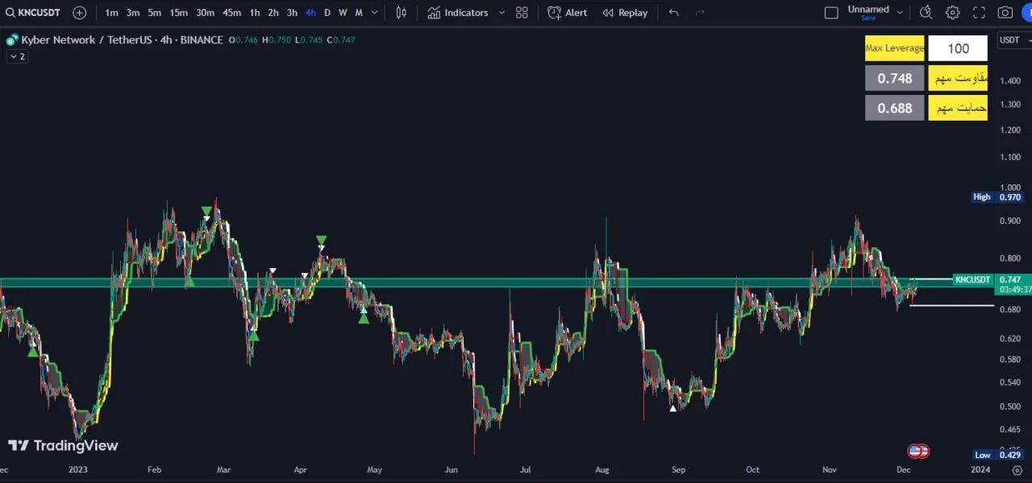1032x483 pixels.
Task: Switch to the monthly M timeframe
Action: (x=359, y=13)
